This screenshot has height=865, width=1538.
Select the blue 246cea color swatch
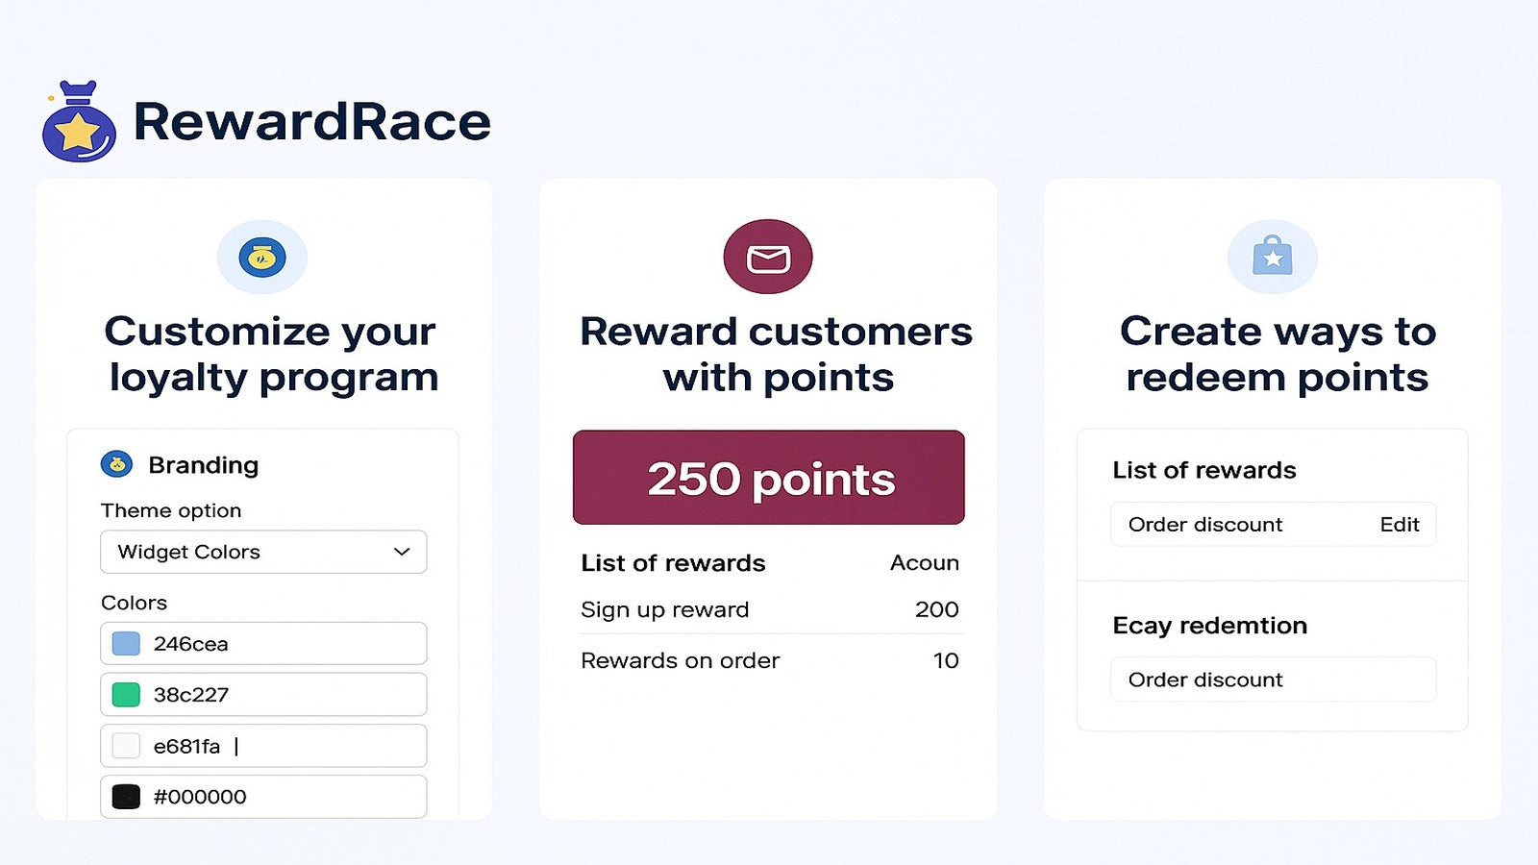click(x=126, y=644)
